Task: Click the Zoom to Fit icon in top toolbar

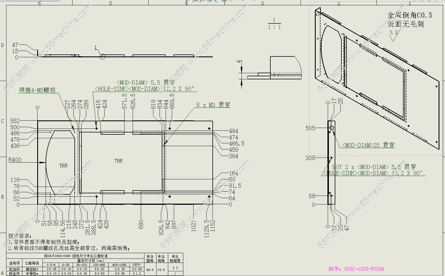Action: (x=188, y=1)
